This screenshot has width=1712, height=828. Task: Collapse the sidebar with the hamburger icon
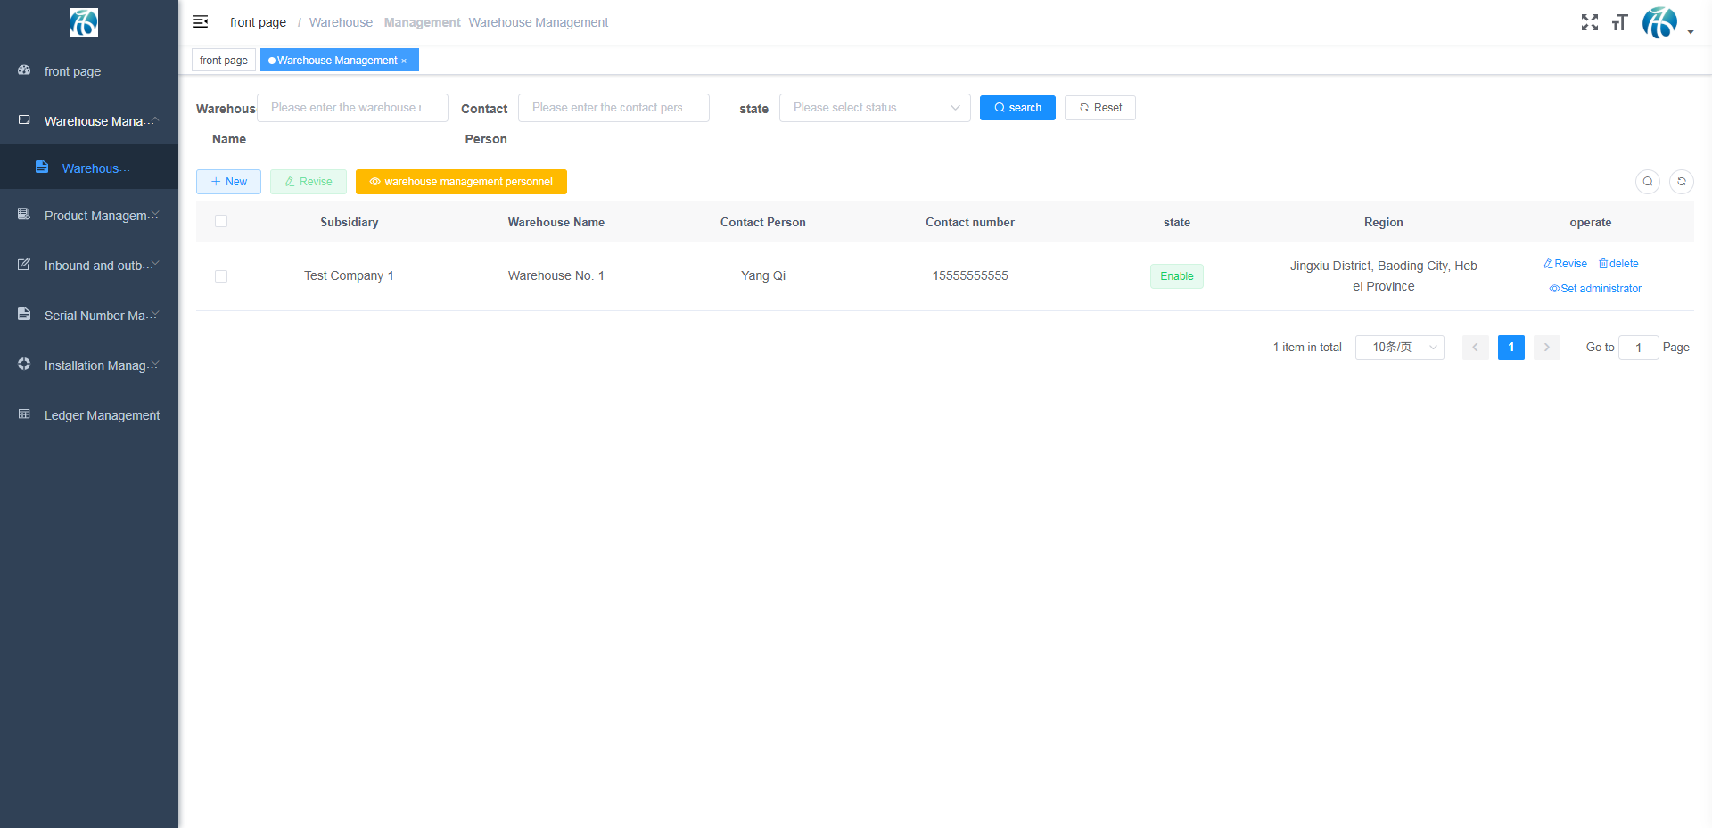click(201, 21)
